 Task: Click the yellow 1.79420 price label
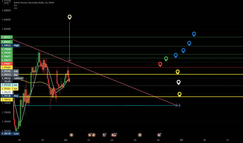pos(7,67)
